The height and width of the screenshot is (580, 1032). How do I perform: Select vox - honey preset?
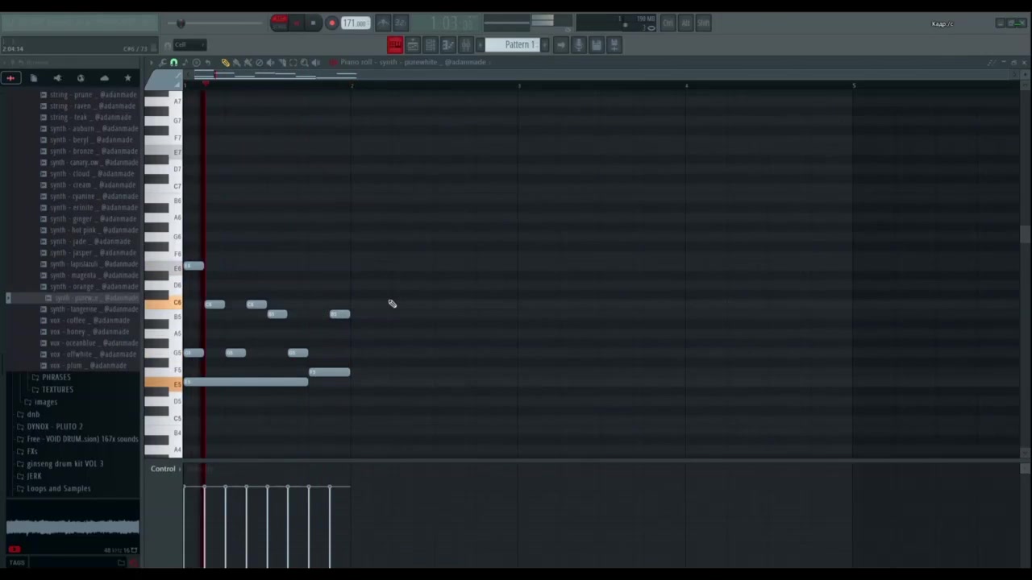pyautogui.click(x=89, y=332)
